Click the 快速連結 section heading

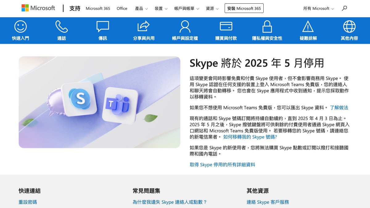[x=30, y=191]
